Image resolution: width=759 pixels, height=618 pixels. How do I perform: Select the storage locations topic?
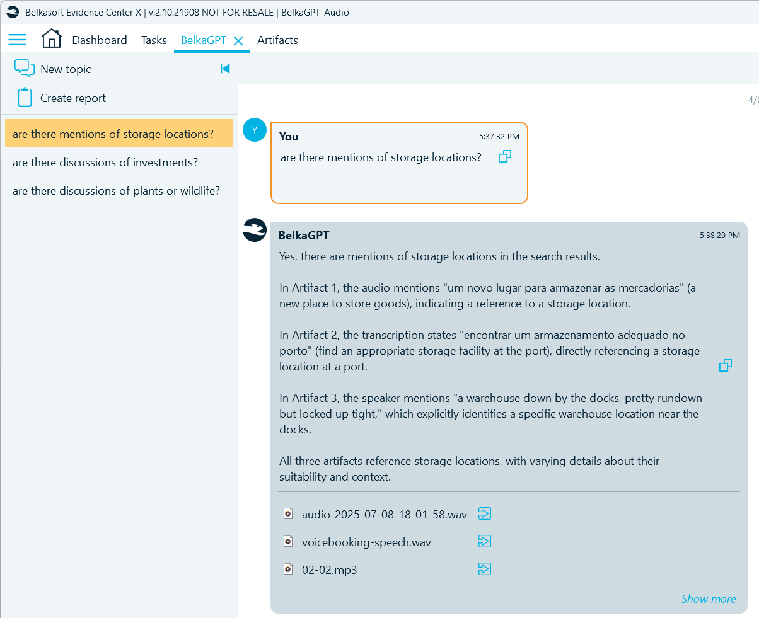click(x=113, y=134)
